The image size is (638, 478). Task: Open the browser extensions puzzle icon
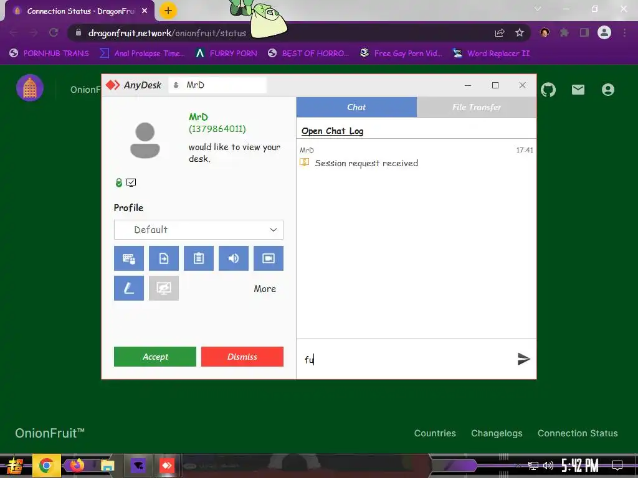click(x=564, y=32)
